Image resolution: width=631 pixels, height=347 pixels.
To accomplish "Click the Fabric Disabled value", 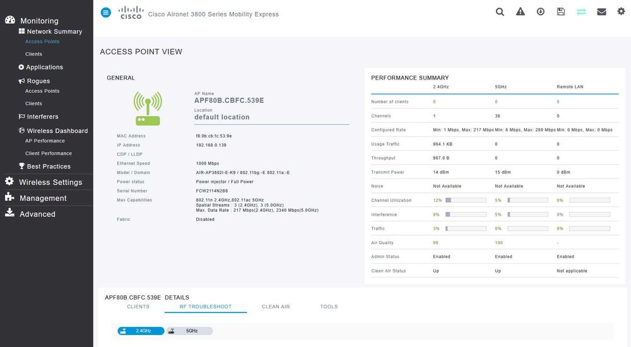I will pos(205,220).
